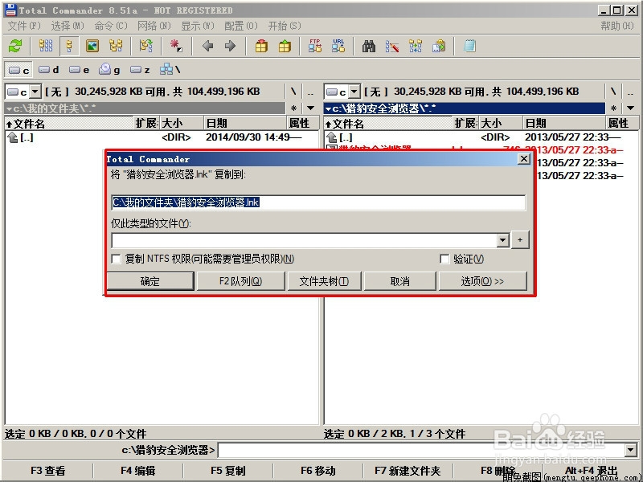Enable the copy NTFS permissions checkbox
Screen dimensions: 643x482
[x=116, y=259]
